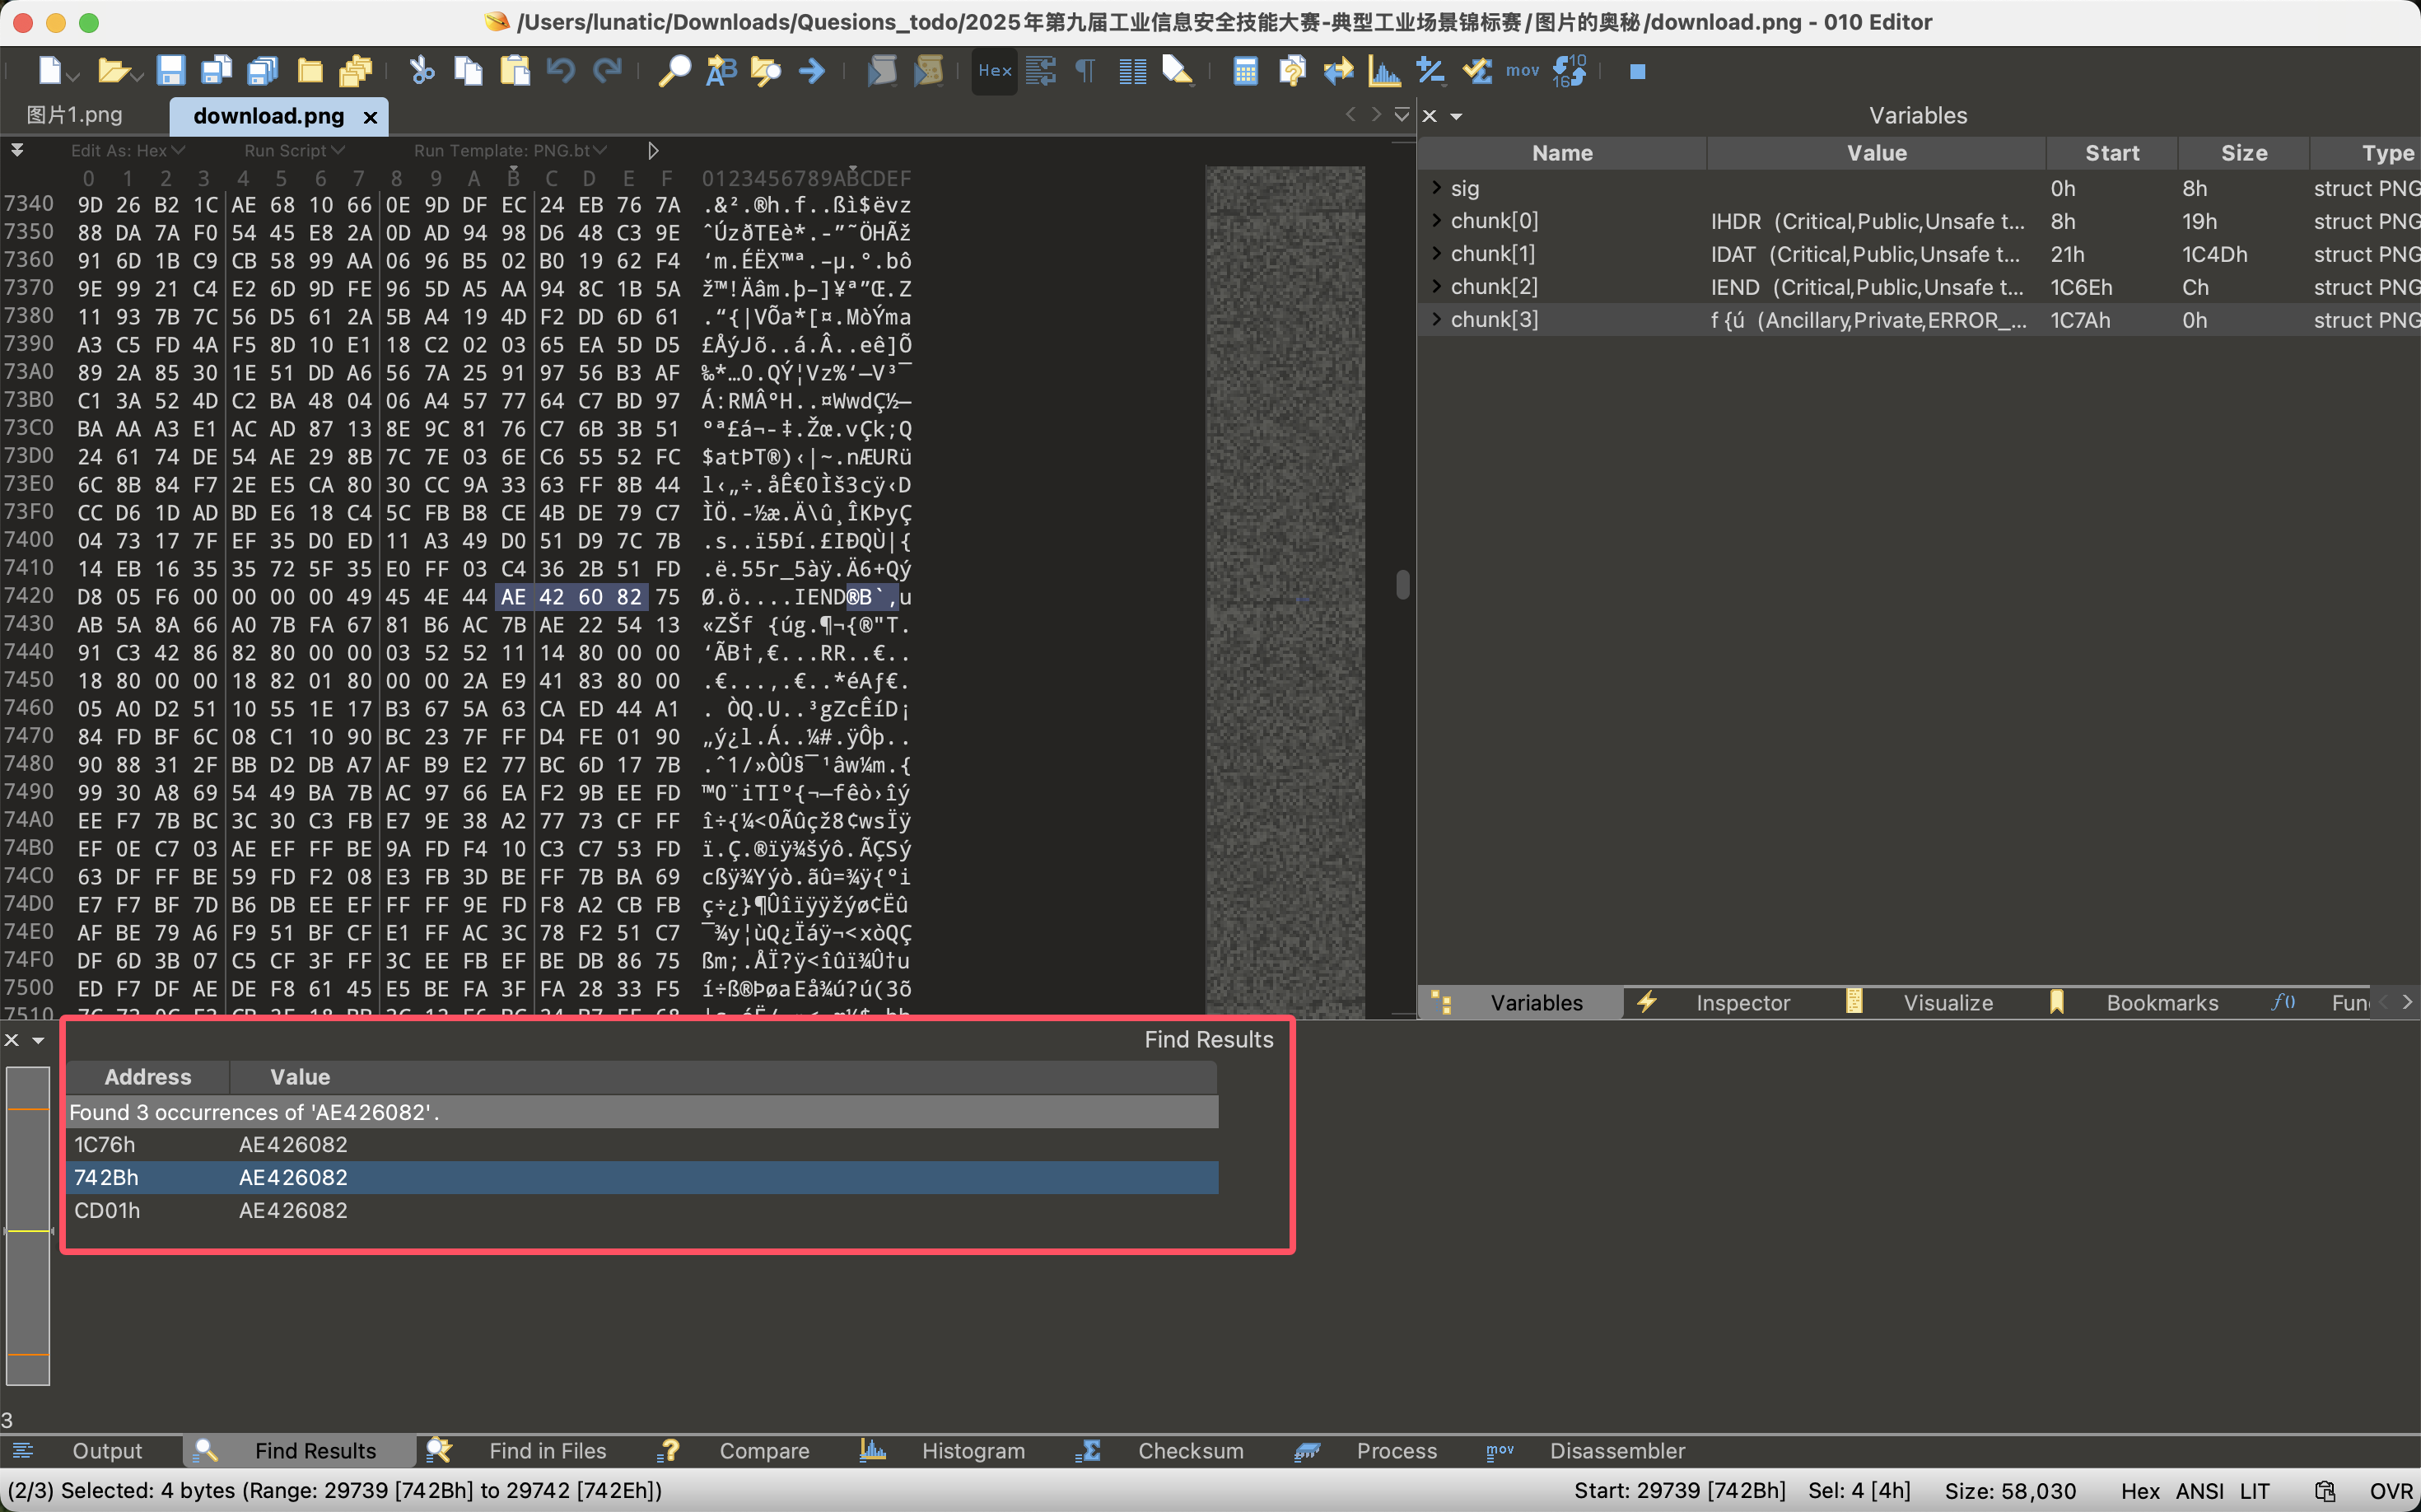Screen dimensions: 2421x1512
Task: Click the Run Template scroll icon
Action: tap(929, 70)
